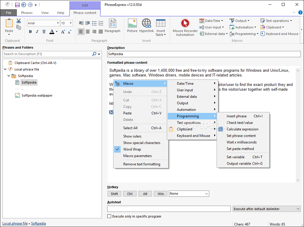Viewport: 304px width, 227px height.
Task: Open the font size dropdown
Action: [x=71, y=23]
